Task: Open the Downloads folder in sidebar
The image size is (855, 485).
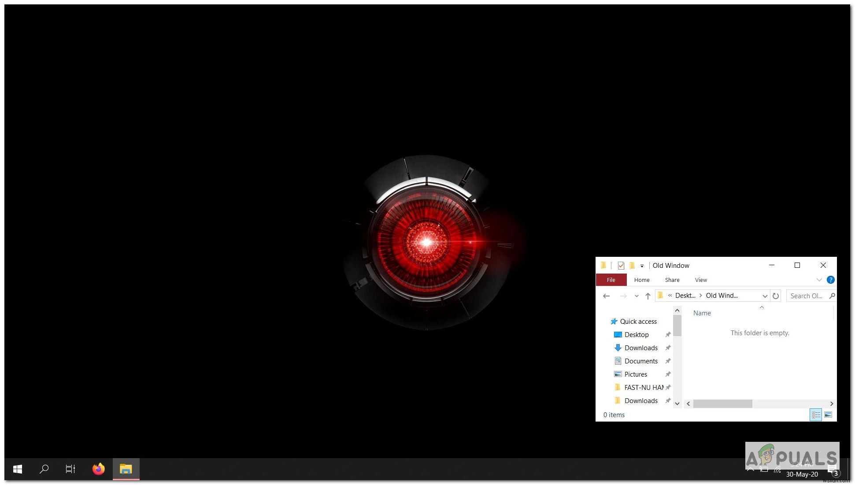Action: (x=640, y=348)
